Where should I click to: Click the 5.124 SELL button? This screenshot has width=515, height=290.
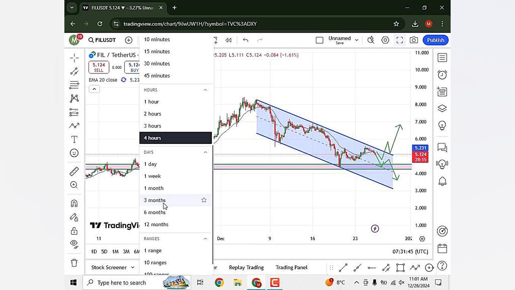pos(99,67)
